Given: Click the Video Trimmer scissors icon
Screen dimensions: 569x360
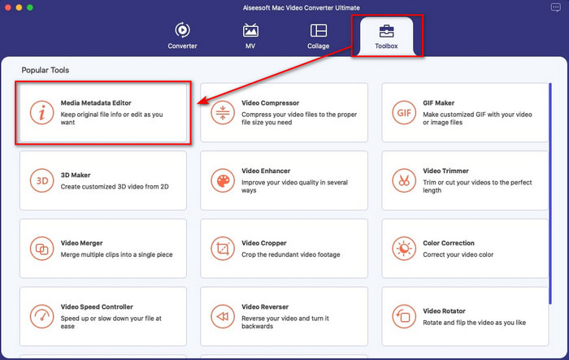Looking at the screenshot, I should (x=404, y=180).
